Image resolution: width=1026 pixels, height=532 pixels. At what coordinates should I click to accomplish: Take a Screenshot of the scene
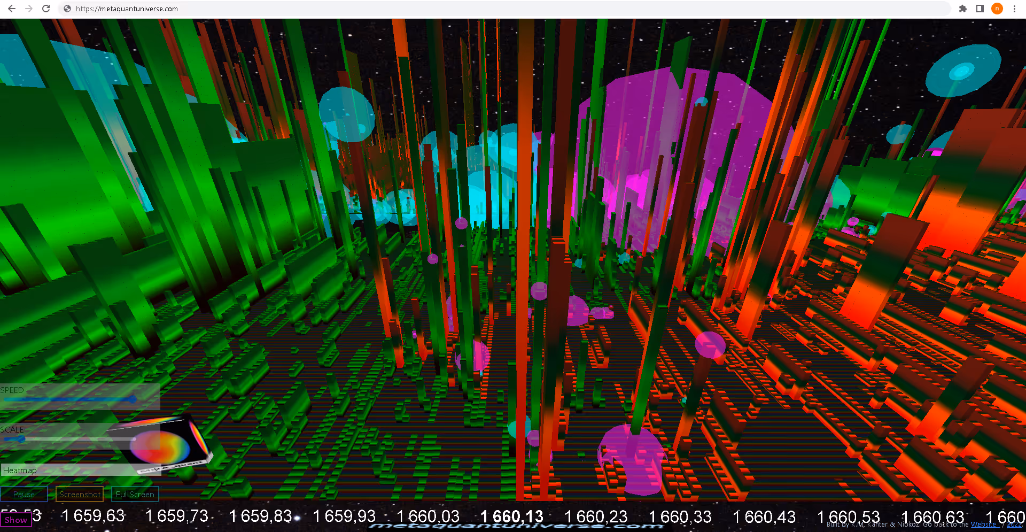(x=80, y=494)
